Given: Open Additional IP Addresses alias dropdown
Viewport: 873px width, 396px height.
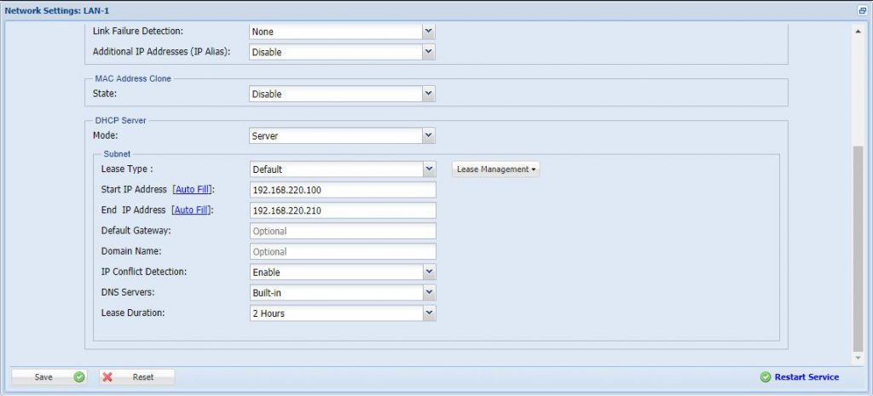Looking at the screenshot, I should [x=429, y=52].
